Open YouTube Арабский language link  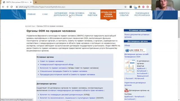point(129,97)
